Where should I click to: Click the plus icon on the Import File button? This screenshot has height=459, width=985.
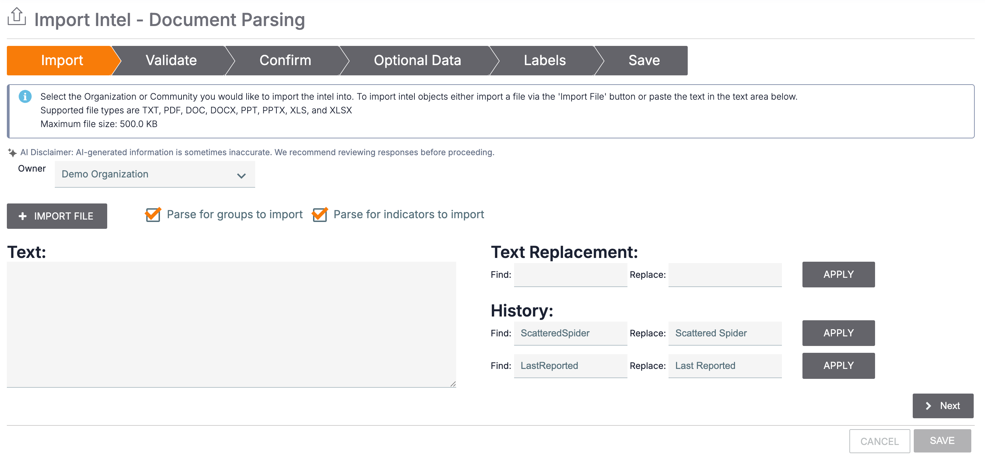[23, 216]
